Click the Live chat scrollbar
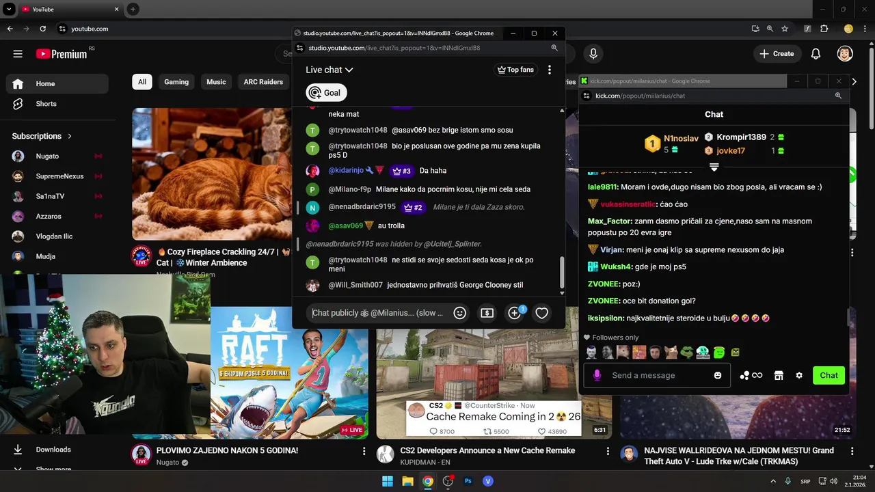This screenshot has width=875, height=492. pos(562,273)
